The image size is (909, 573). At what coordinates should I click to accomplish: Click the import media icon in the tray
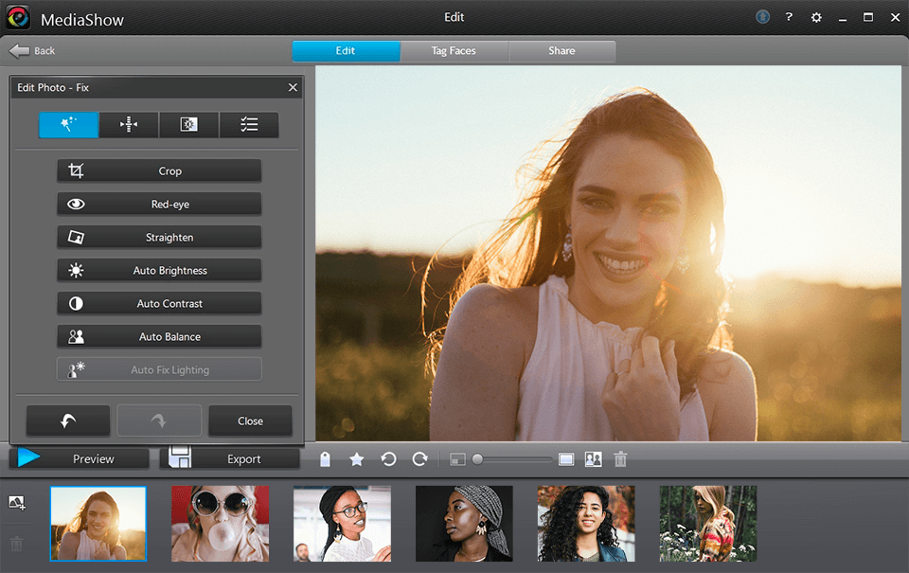click(16, 502)
